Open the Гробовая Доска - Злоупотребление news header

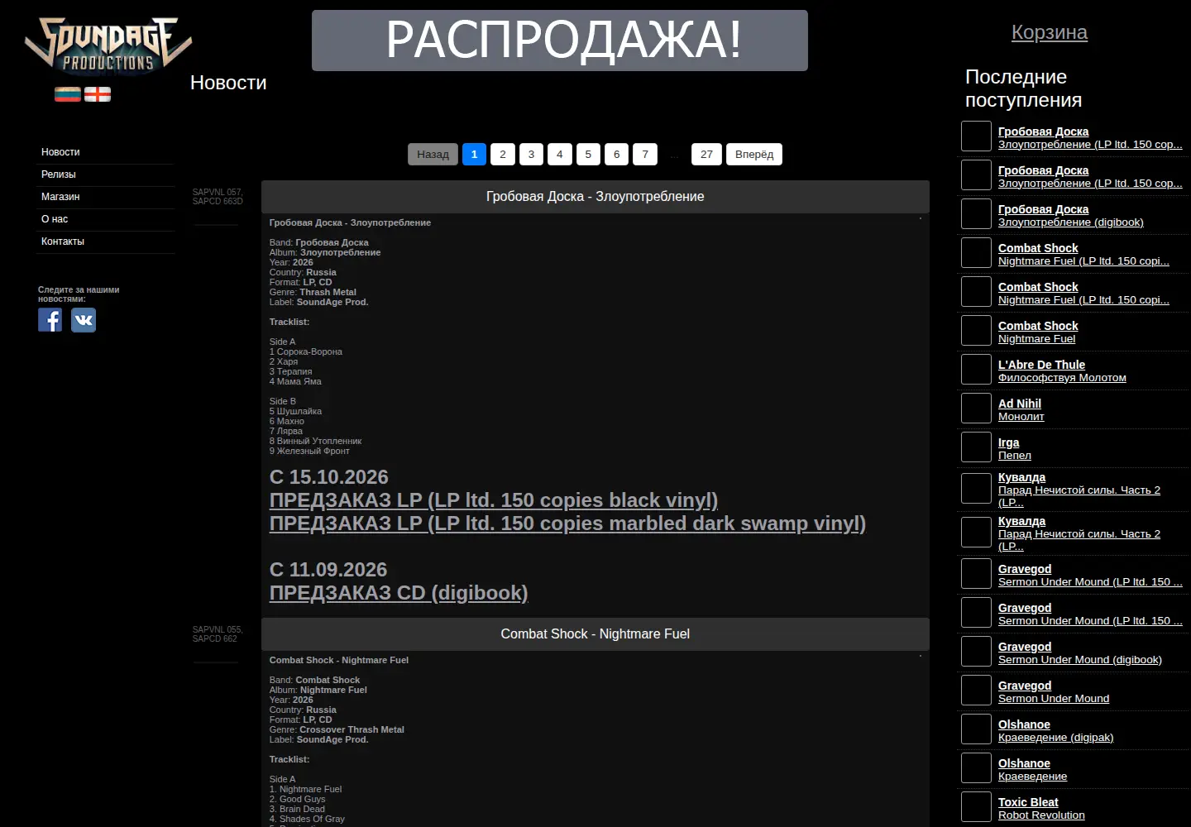pyautogui.click(x=595, y=197)
